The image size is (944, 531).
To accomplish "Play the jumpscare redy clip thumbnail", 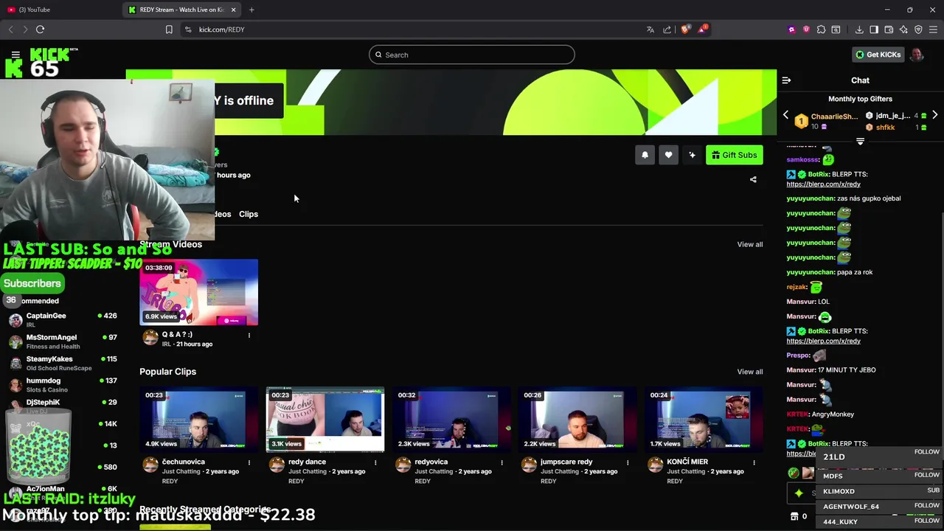I will pyautogui.click(x=577, y=419).
